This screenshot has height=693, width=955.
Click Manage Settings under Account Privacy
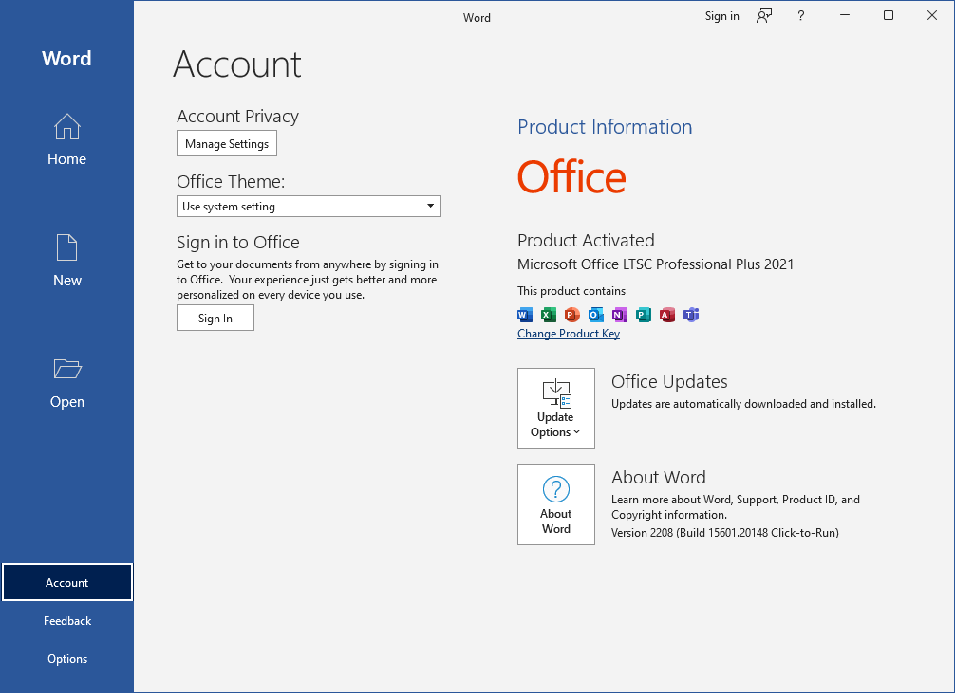click(x=227, y=143)
